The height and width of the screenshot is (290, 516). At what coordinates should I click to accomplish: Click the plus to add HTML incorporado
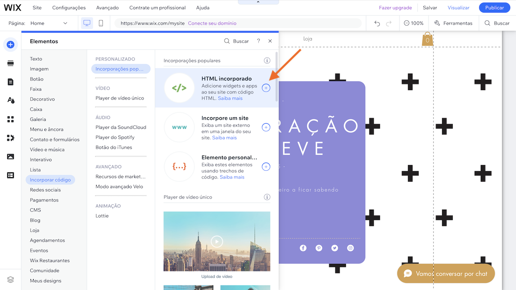266,88
